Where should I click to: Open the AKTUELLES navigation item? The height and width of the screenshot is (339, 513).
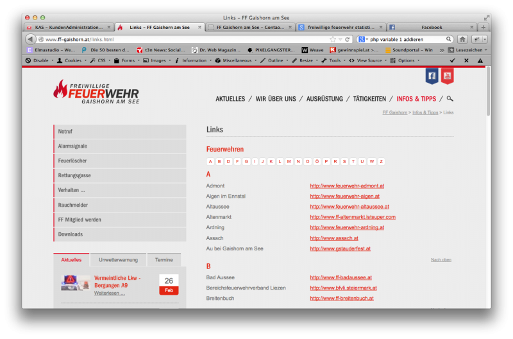230,99
